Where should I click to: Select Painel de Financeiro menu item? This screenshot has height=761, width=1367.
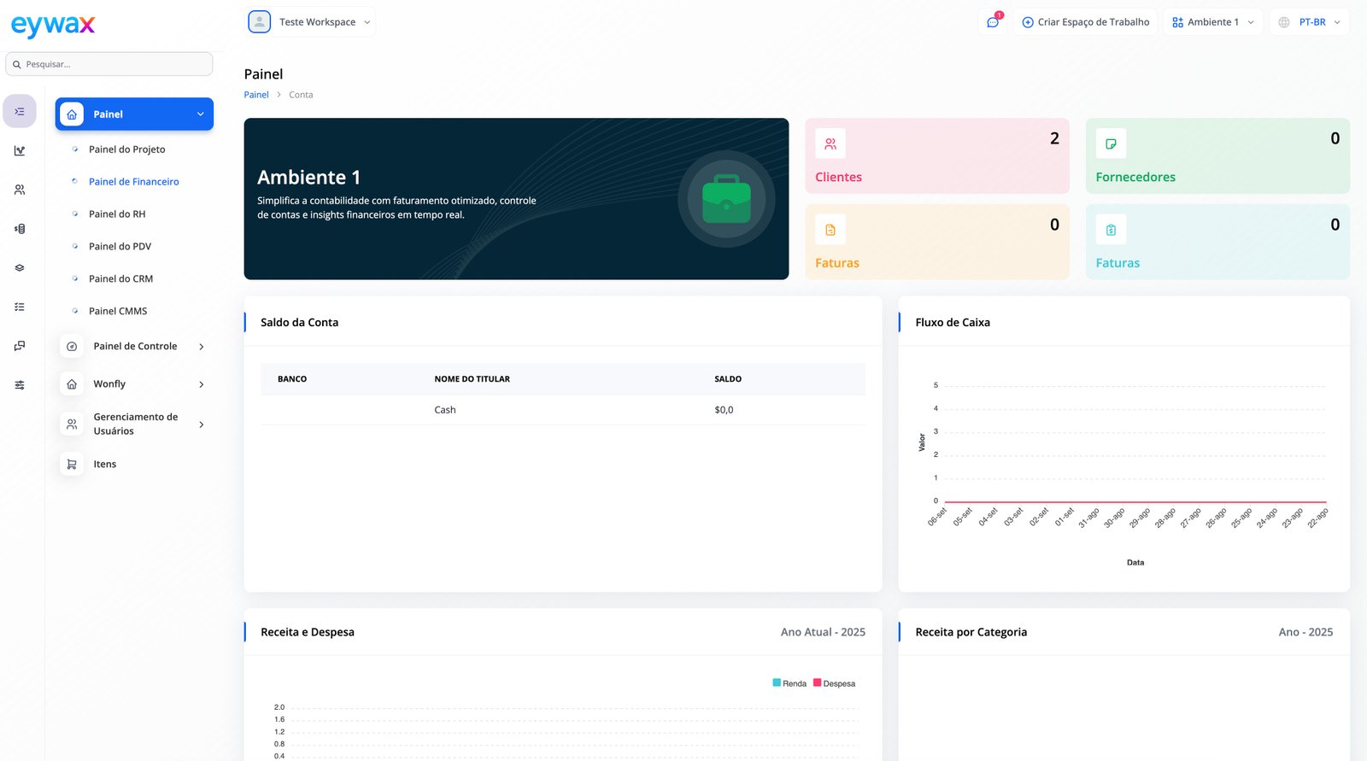click(133, 182)
